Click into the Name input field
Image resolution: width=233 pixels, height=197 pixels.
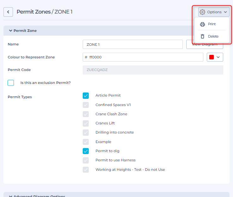[133, 45]
